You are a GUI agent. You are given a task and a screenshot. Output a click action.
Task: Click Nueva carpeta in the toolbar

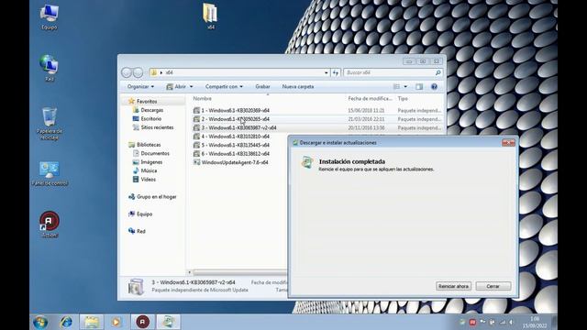(x=298, y=86)
